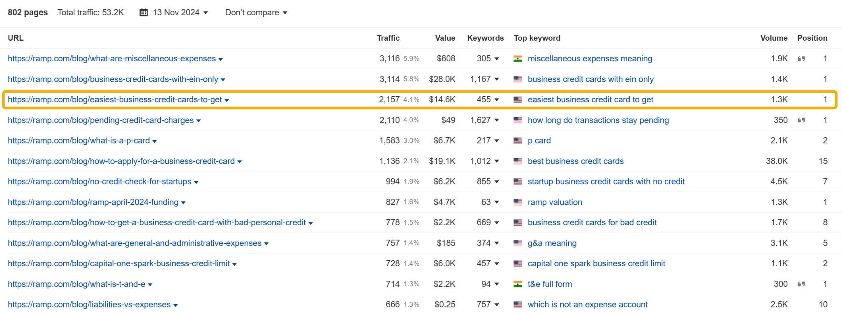Image resolution: width=842 pixels, height=314 pixels.
Task: Open the business credit cards for bad credit keyword link
Action: coord(592,222)
